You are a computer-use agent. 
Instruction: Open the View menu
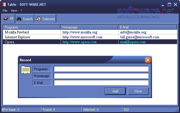[x=14, y=11]
